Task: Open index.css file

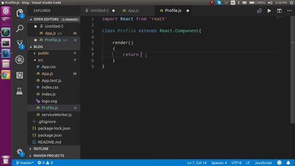Action: [x=54, y=87]
